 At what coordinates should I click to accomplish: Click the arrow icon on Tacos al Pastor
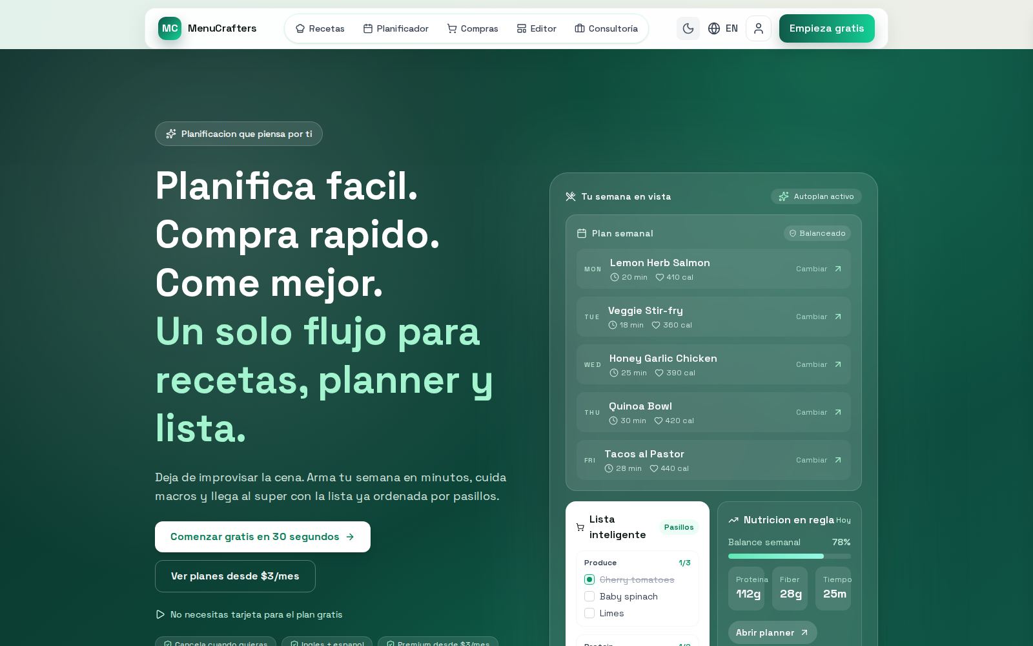pos(838,460)
